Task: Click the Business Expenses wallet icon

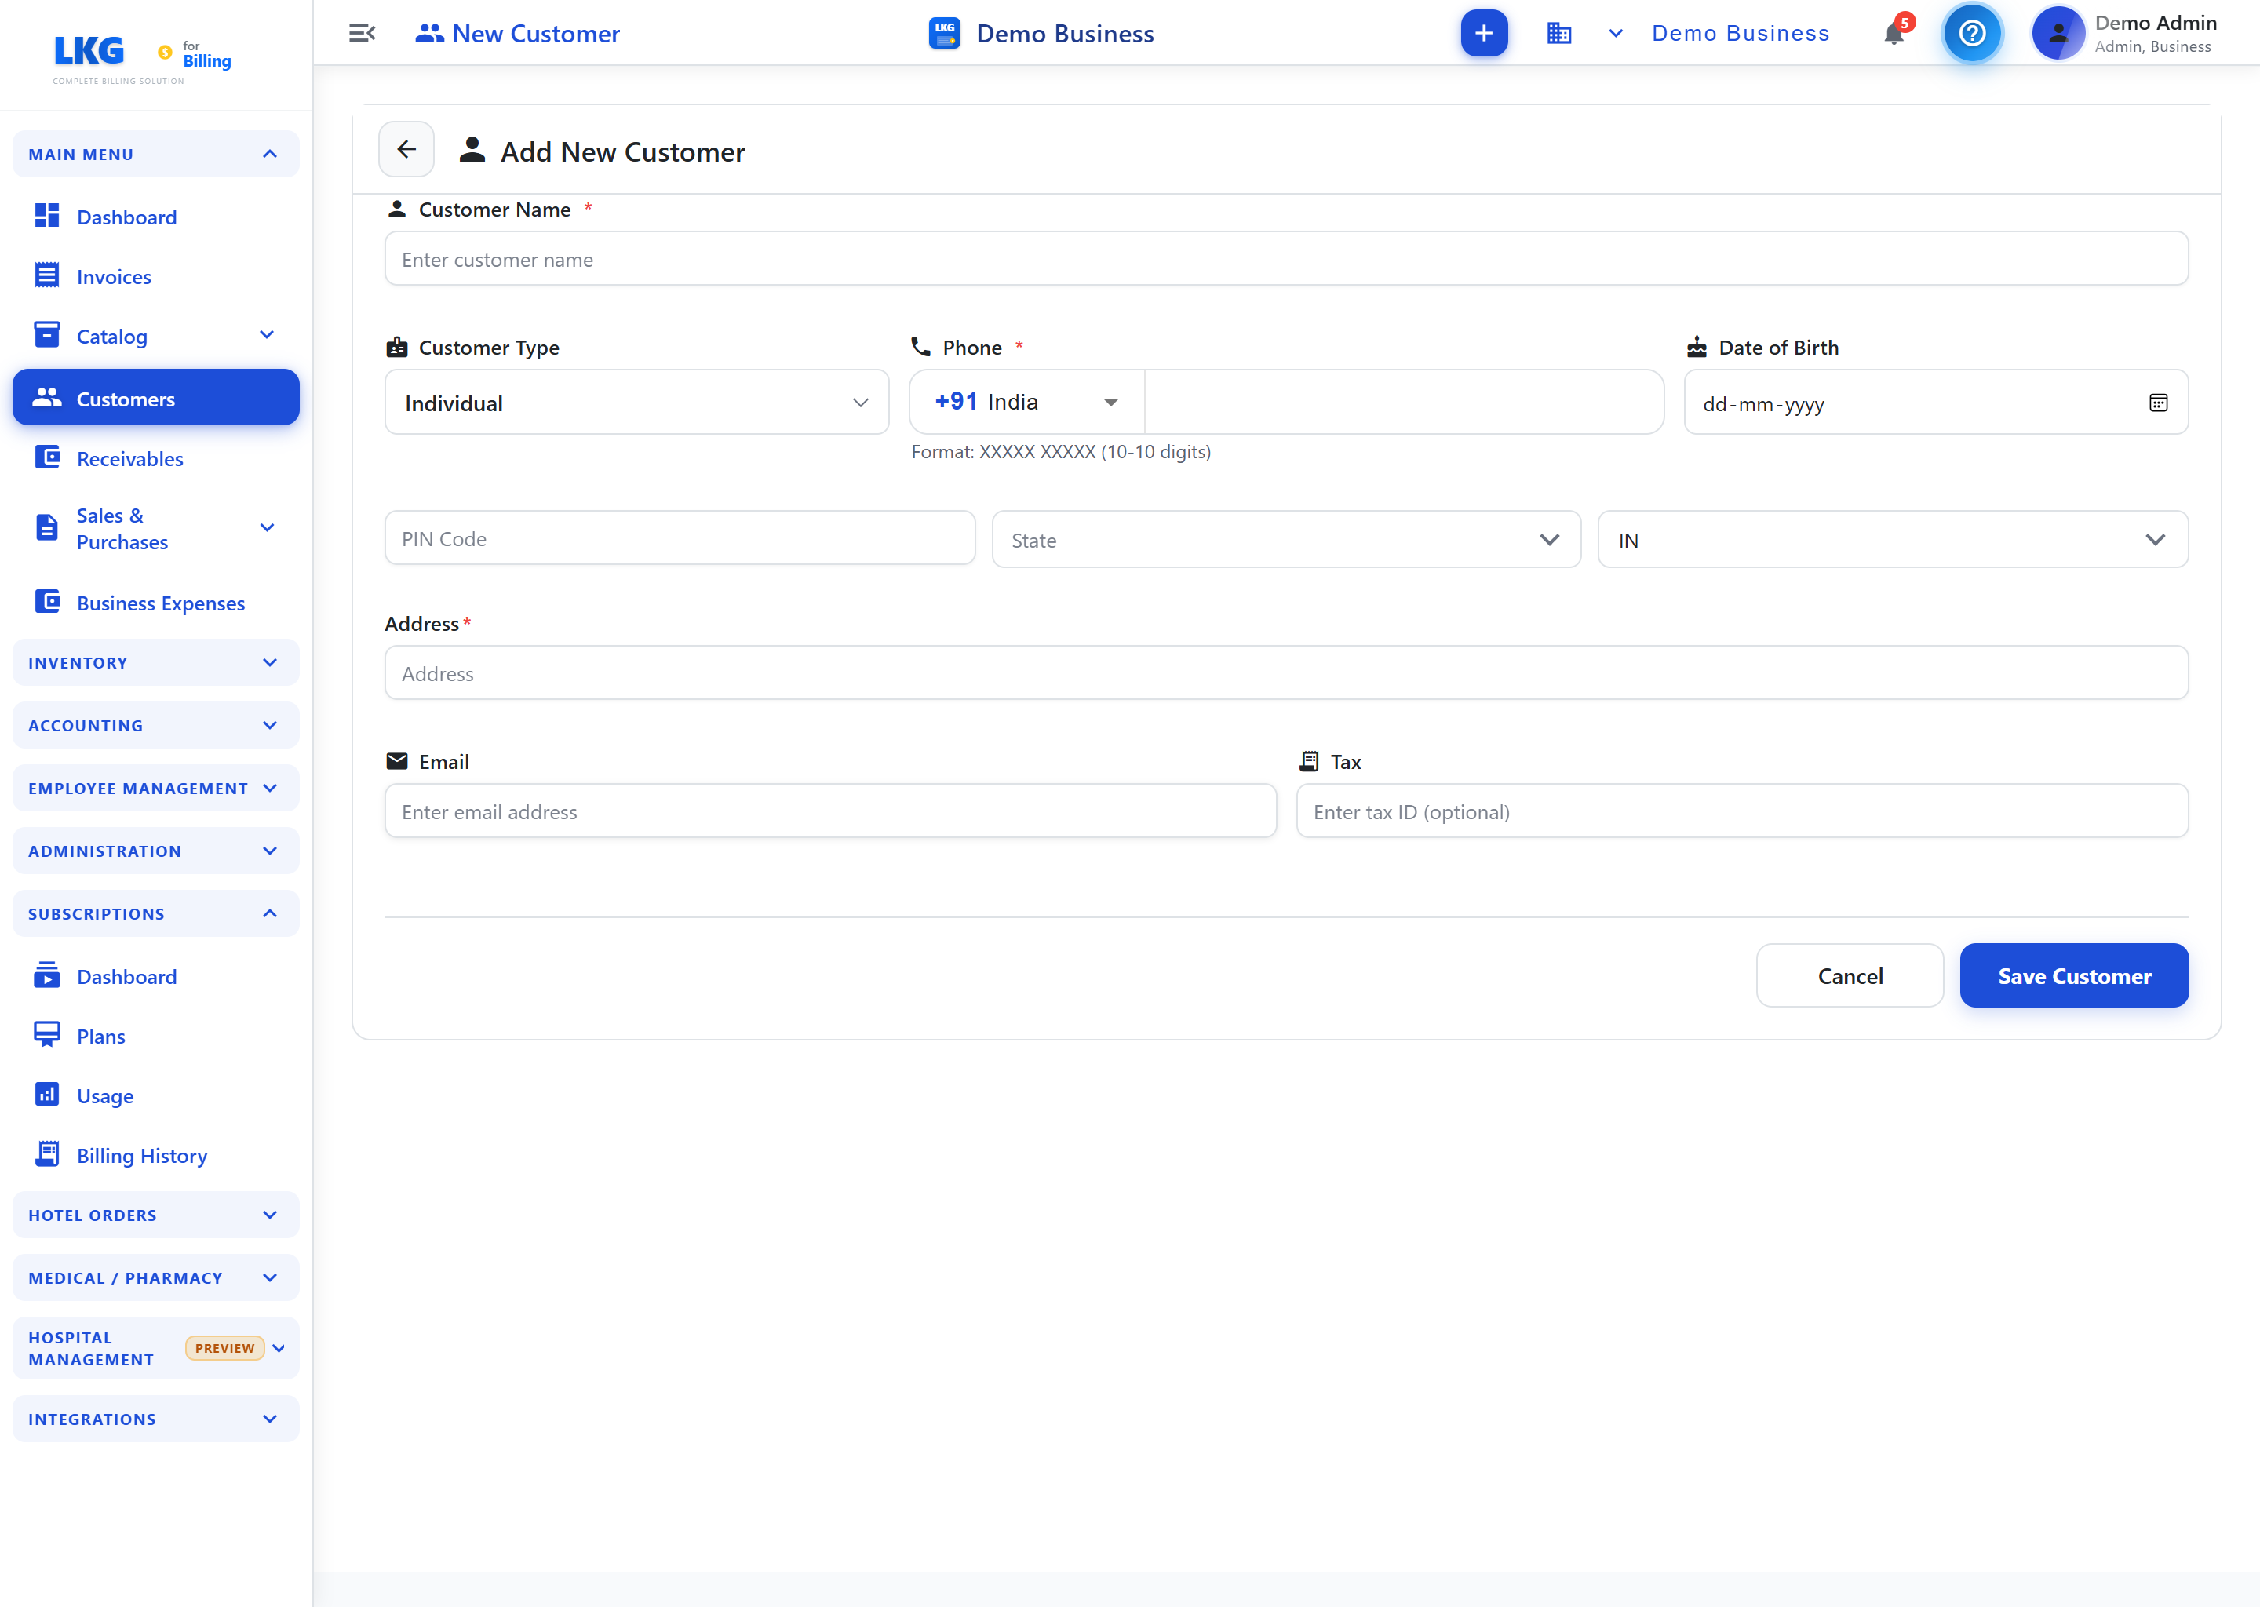Action: click(x=46, y=602)
